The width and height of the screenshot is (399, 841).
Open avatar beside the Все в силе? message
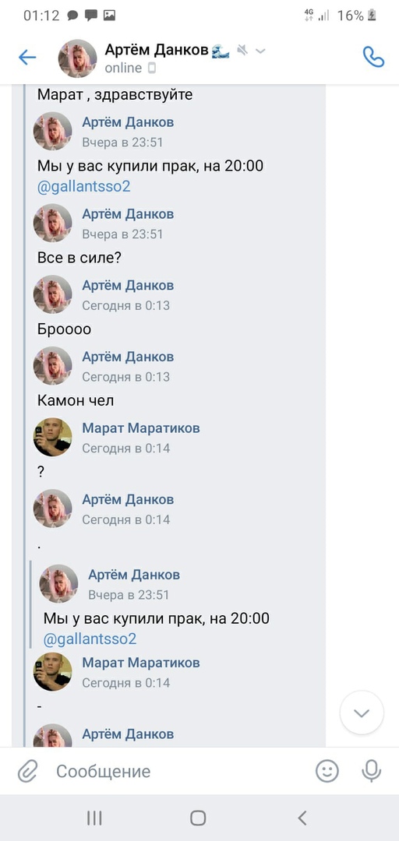(53, 223)
